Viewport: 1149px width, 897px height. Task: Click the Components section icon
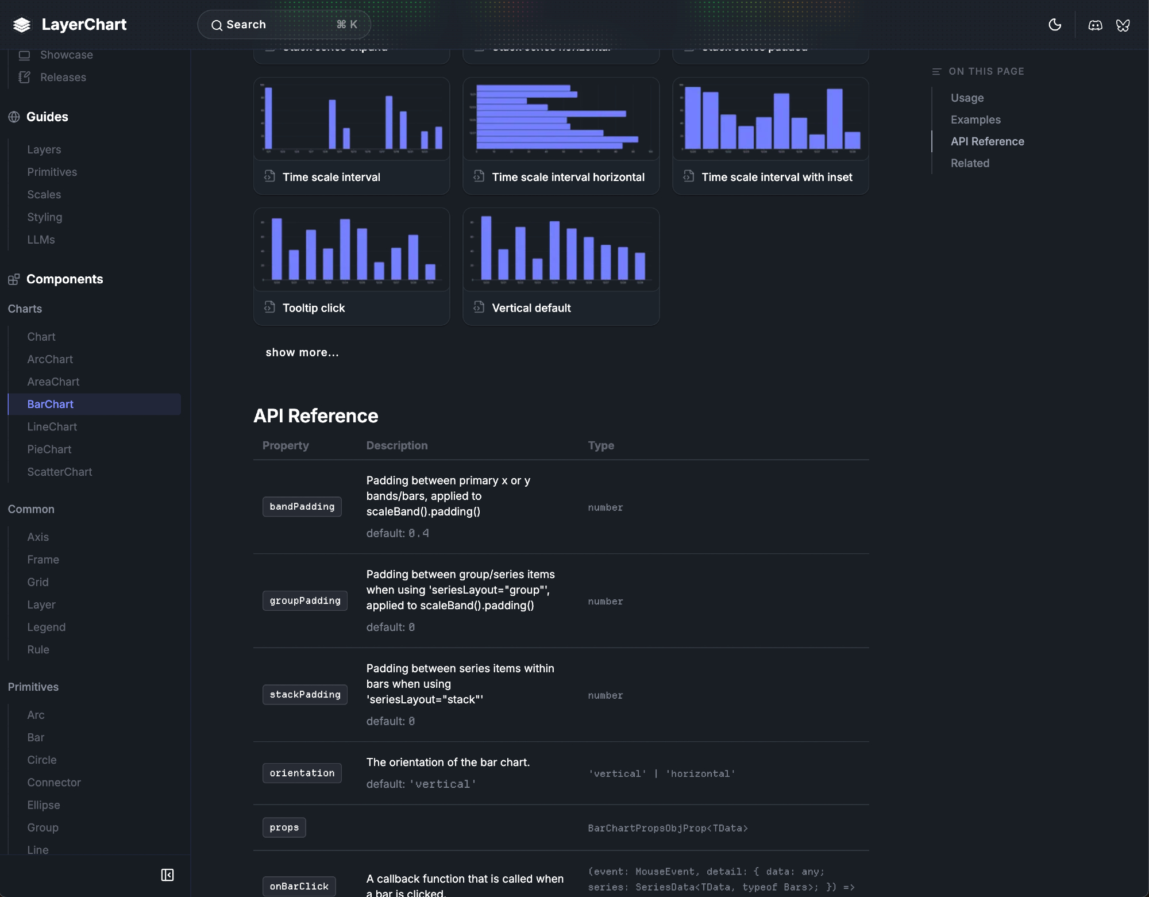(x=14, y=279)
